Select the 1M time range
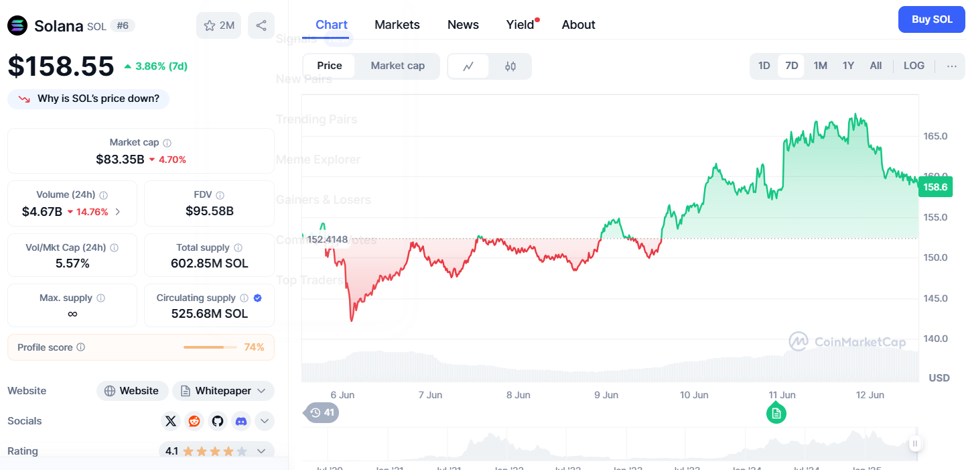This screenshot has height=470, width=966. pos(820,66)
